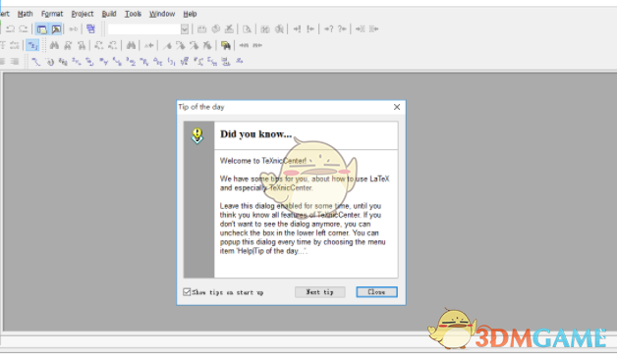Click the Close button in tip dialog
Screen dimensions: 617x356
point(376,292)
